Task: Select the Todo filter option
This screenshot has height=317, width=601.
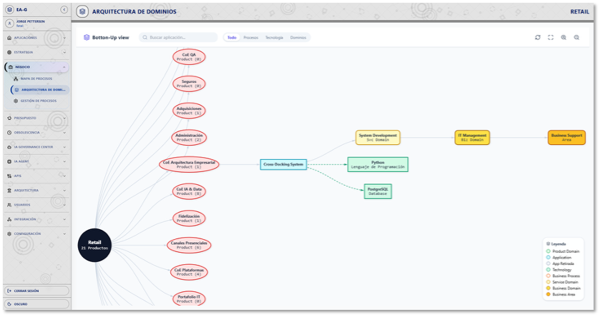Action: click(x=232, y=37)
